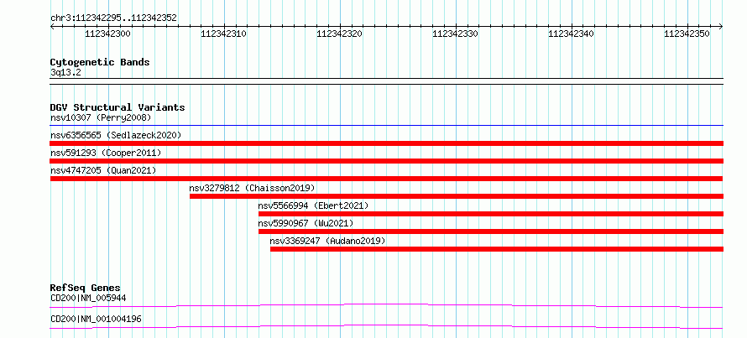Click the blue nsv10307 variant line
This screenshot has width=747, height=338.
coord(387,126)
